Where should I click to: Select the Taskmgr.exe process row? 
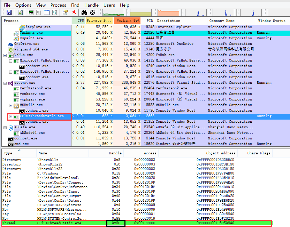[146, 33]
